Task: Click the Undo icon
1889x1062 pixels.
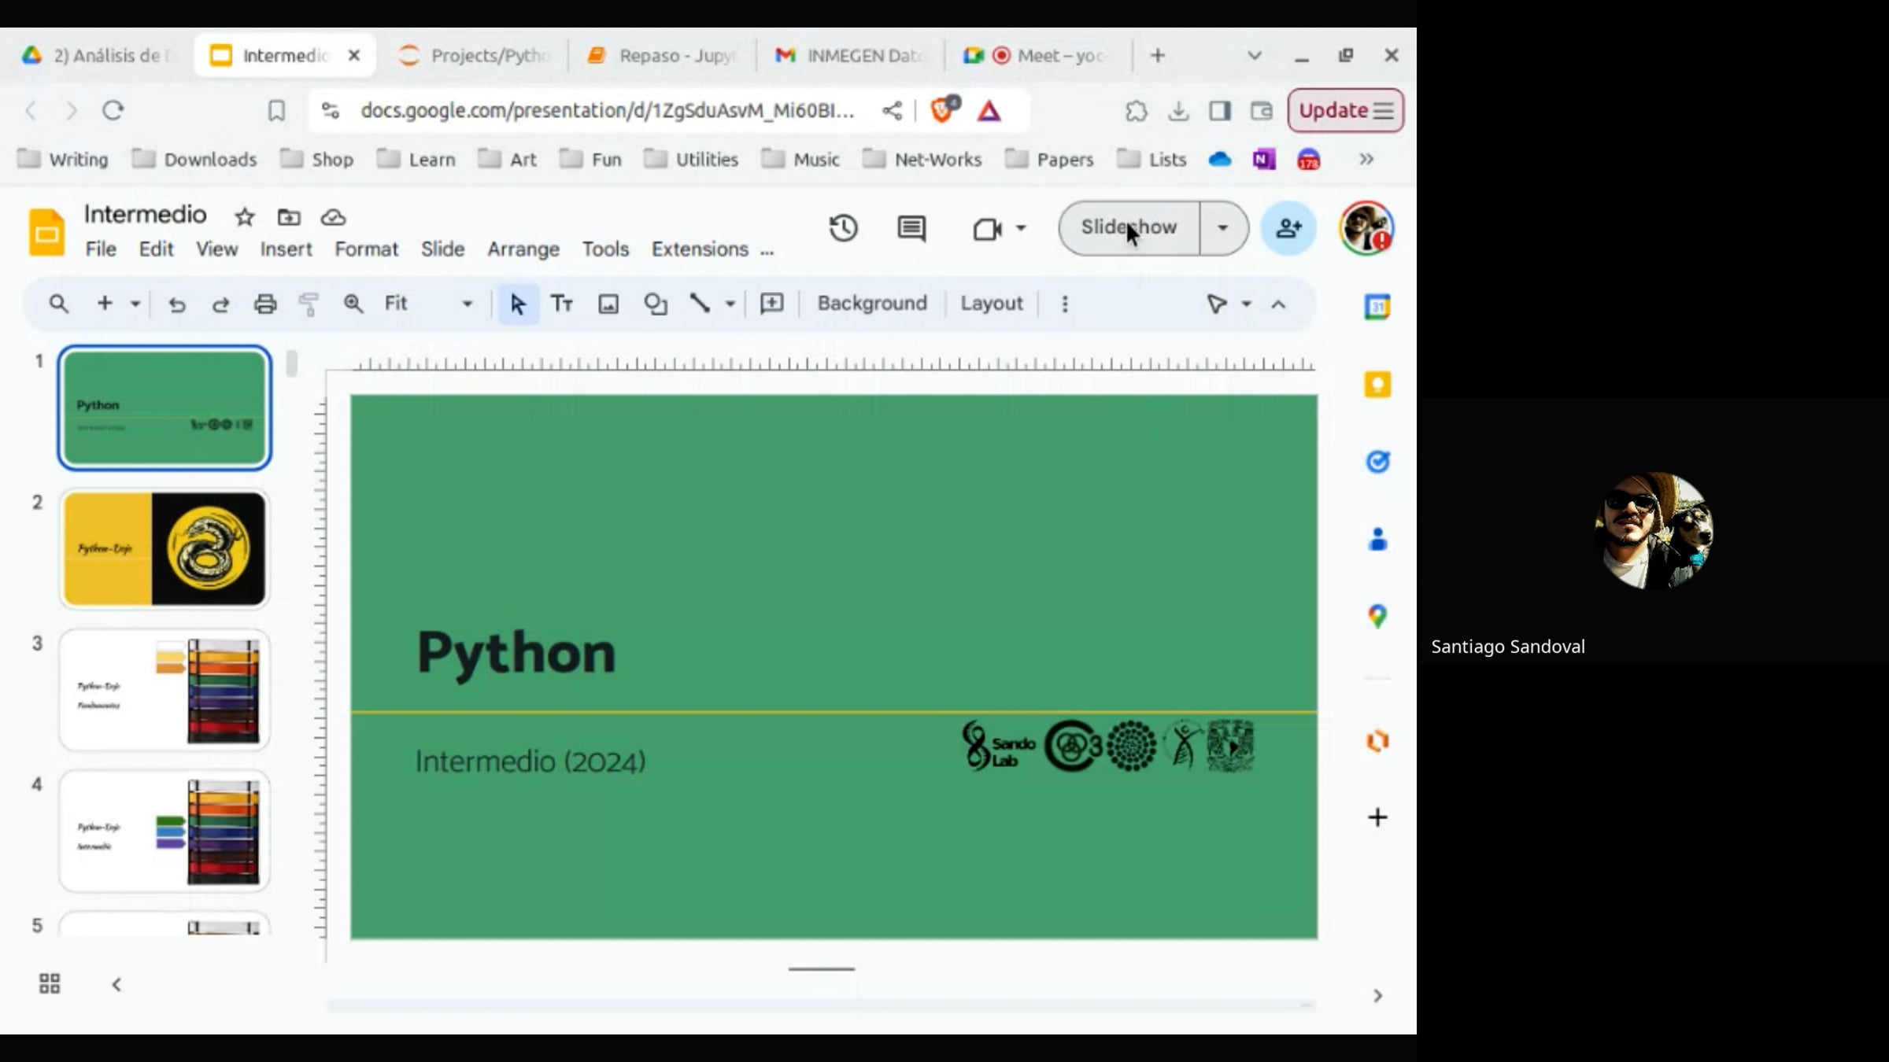Action: point(176,304)
